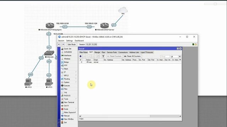Switch to the Service Ports tab
The width and height of the screenshot is (227, 127).
(x=112, y=53)
